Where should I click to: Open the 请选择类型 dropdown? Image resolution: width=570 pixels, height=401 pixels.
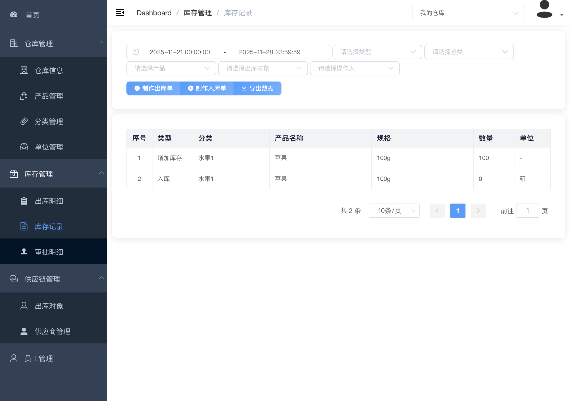click(x=377, y=52)
